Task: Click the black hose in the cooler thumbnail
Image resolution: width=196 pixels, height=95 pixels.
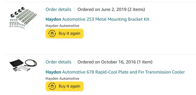Action: [31, 63]
